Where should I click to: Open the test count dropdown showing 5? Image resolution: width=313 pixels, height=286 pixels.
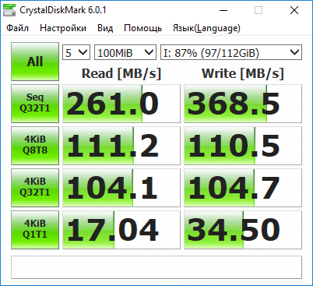[x=76, y=52]
